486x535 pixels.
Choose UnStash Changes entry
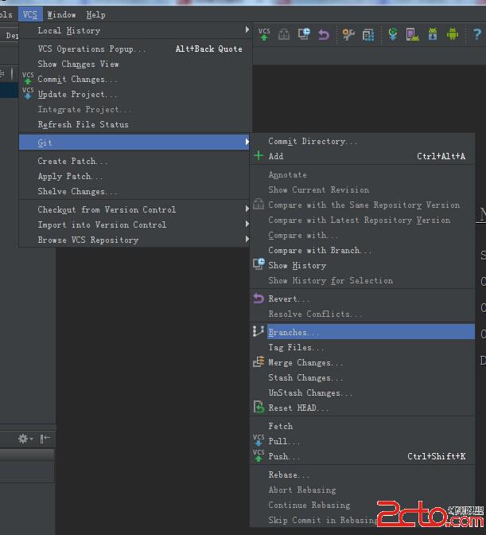pos(363,392)
